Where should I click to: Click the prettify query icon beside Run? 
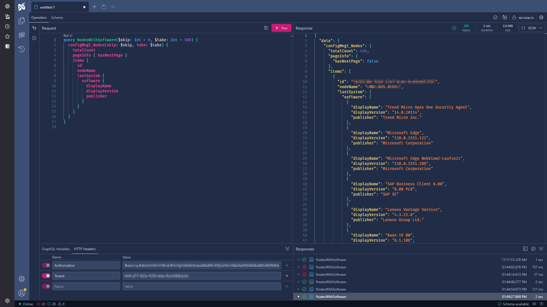pos(266,28)
